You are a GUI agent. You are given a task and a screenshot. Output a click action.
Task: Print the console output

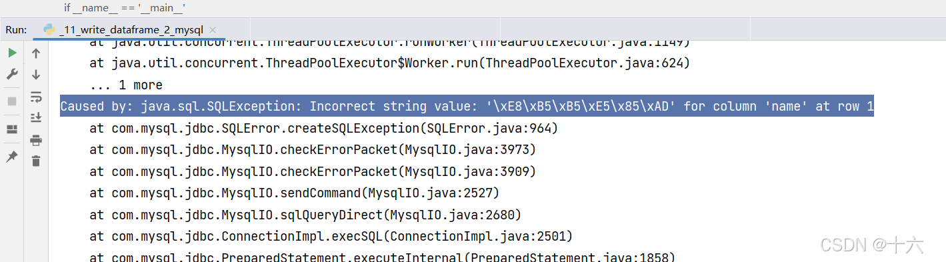tap(36, 140)
